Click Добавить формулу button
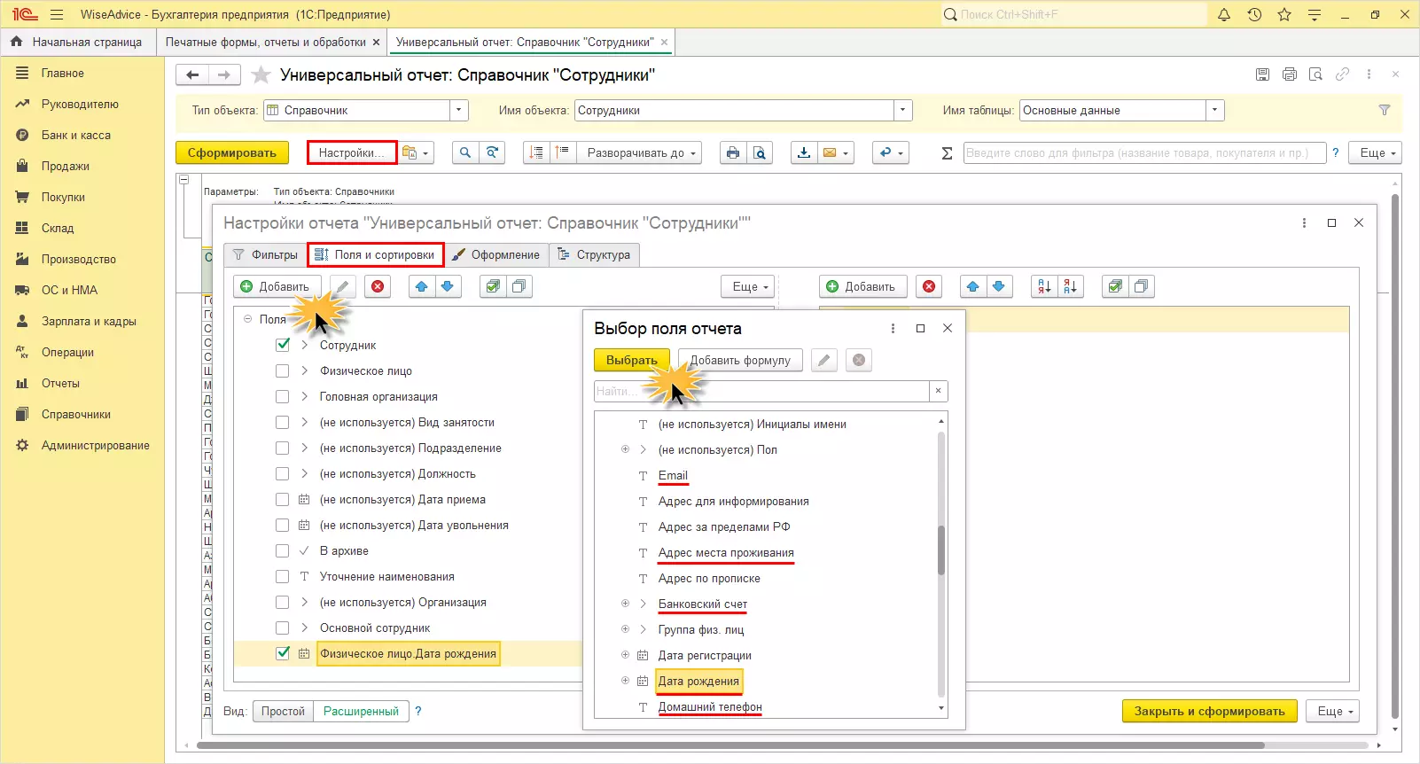Viewport: 1420px width, 764px height. pyautogui.click(x=740, y=361)
